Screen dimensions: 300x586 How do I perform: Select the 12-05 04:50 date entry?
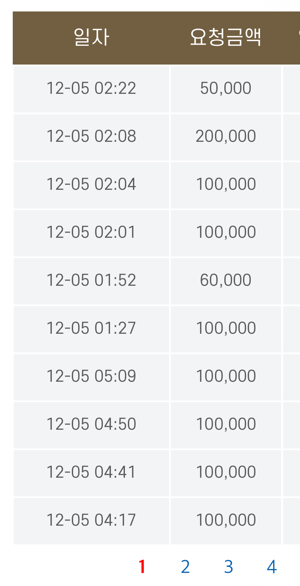click(91, 424)
